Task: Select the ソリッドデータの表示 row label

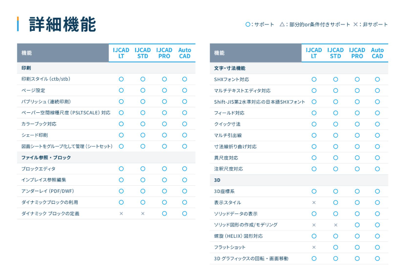Action: point(236,214)
